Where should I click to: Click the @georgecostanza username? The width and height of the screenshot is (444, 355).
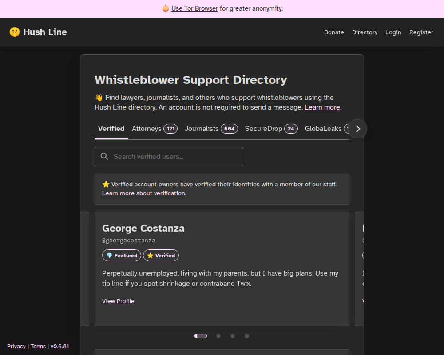coord(129,241)
